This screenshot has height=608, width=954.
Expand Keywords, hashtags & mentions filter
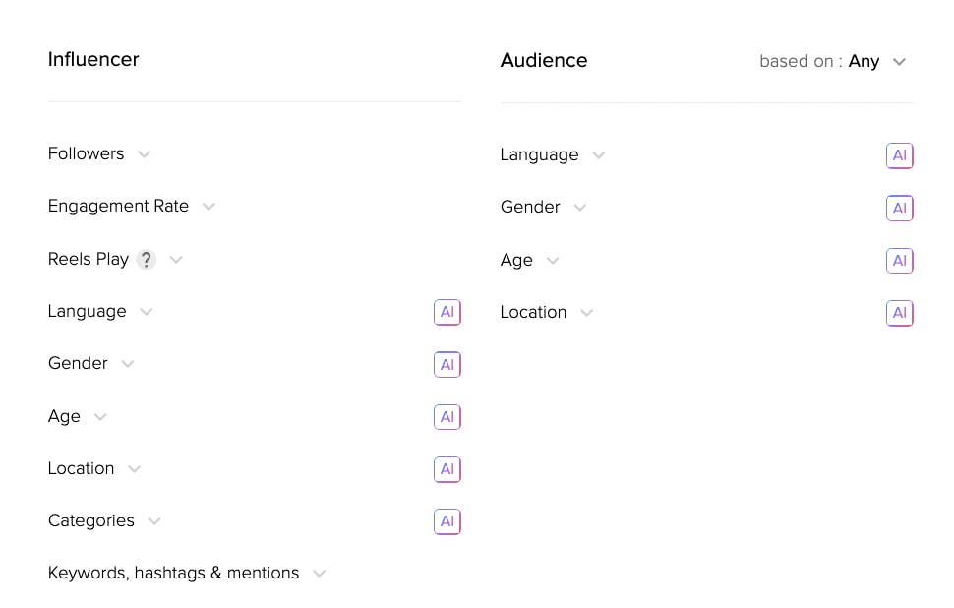pyautogui.click(x=319, y=573)
